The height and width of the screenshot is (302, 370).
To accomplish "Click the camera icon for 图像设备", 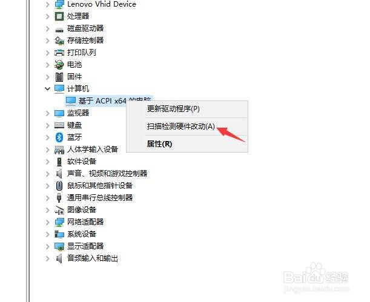I will (x=59, y=210).
